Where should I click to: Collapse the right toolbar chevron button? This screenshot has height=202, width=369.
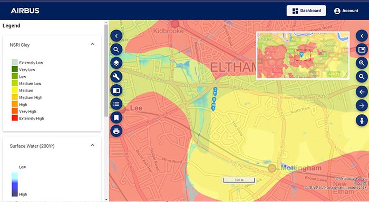(362, 36)
